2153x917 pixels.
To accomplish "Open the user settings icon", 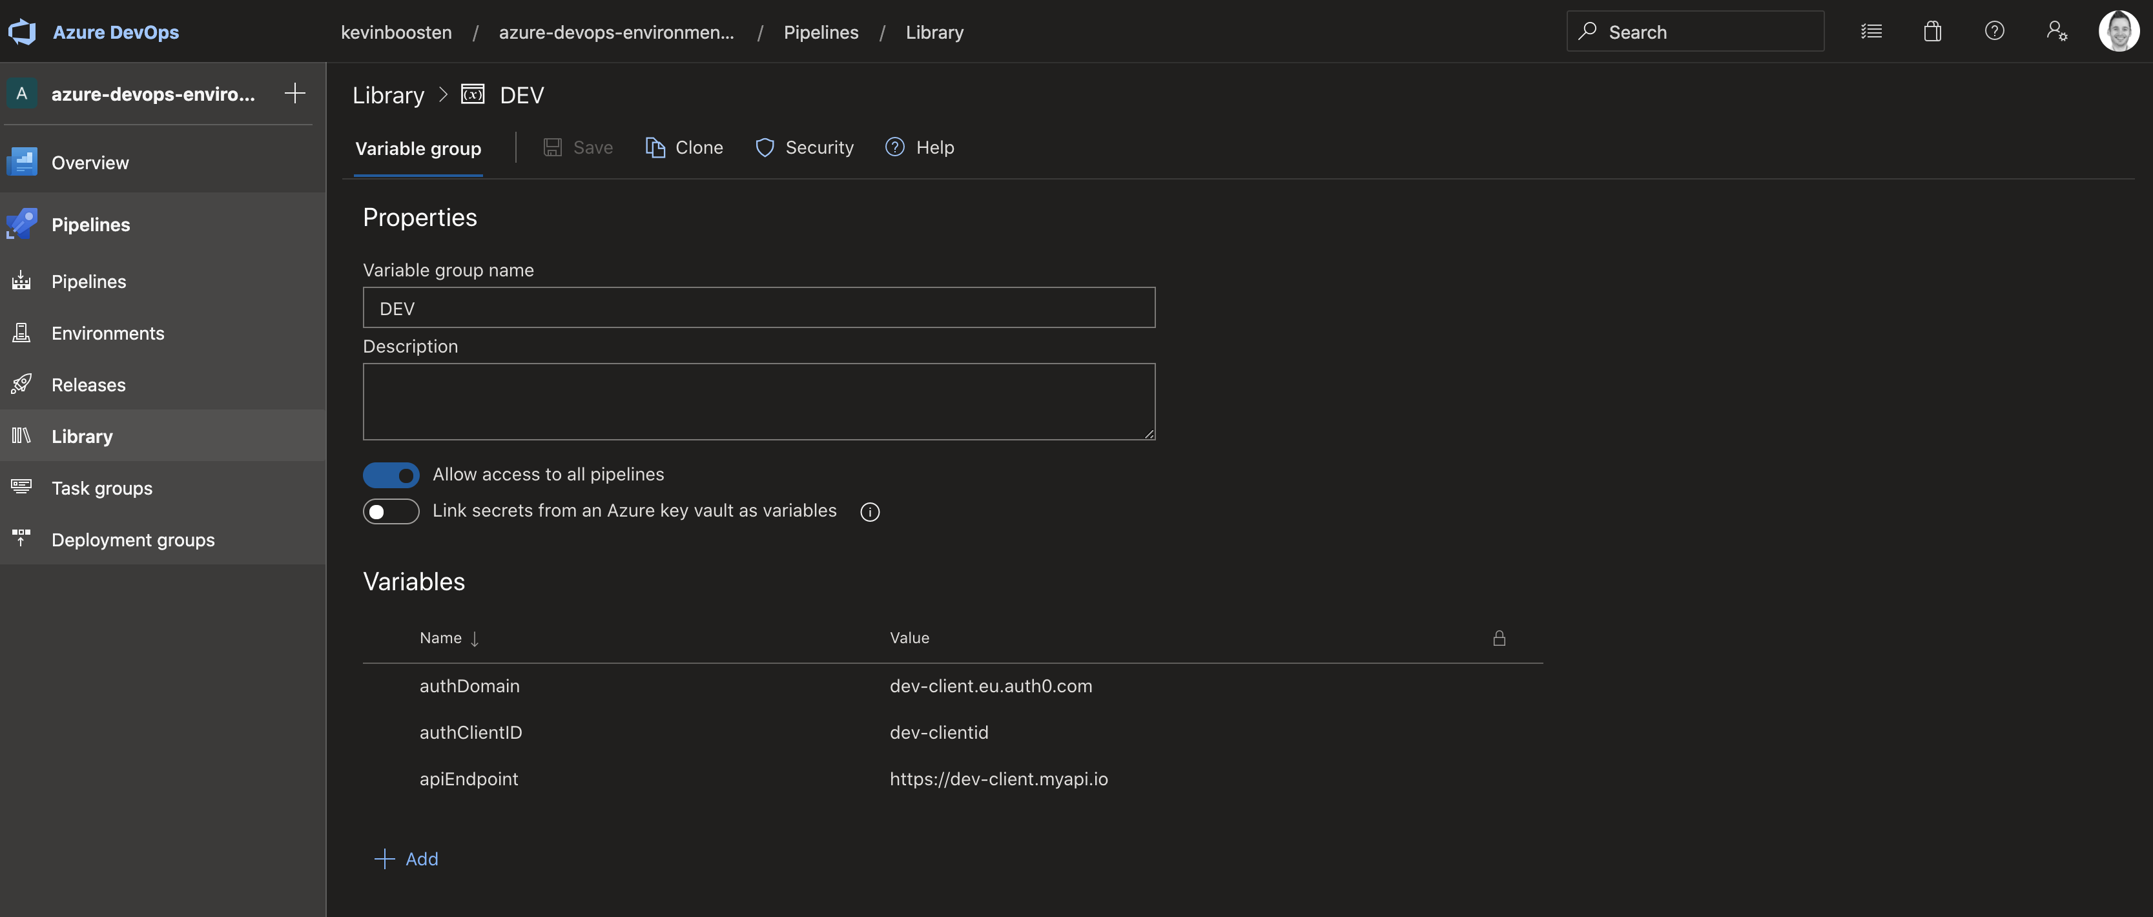I will click(x=2057, y=32).
